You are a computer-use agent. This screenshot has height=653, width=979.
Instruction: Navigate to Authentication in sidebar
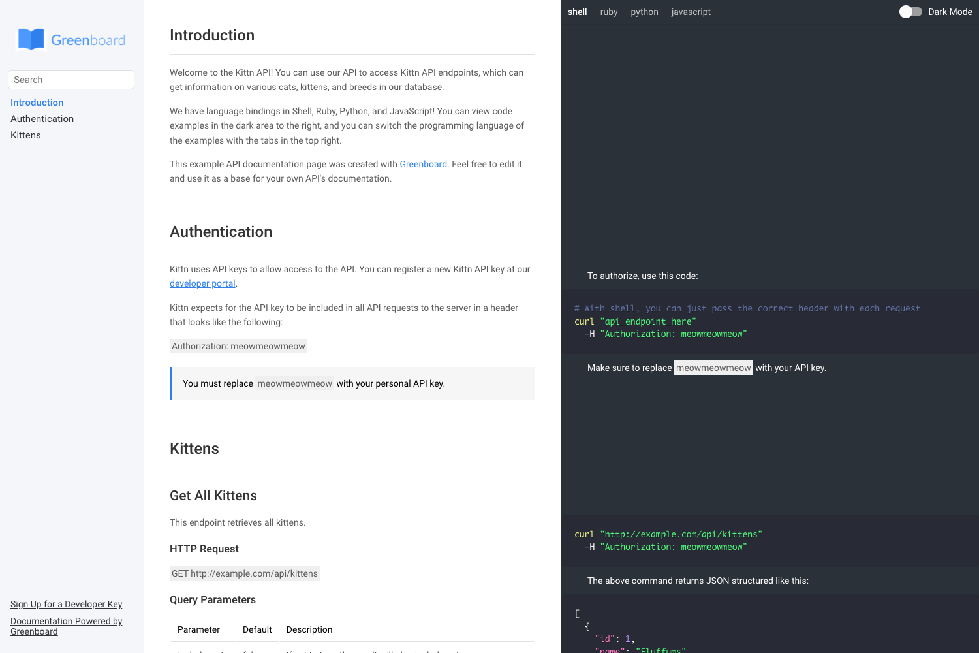pyautogui.click(x=42, y=119)
